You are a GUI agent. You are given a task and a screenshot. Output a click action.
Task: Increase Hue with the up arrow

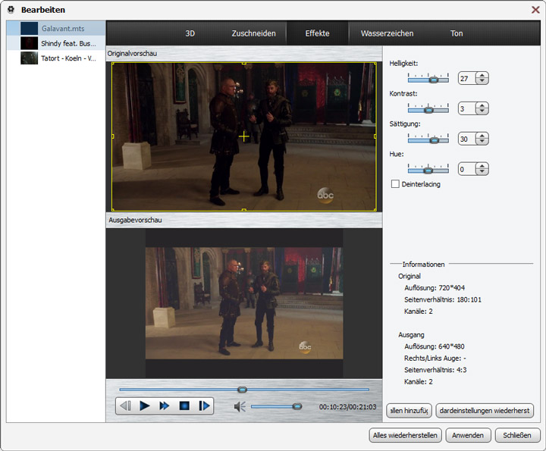point(482,166)
